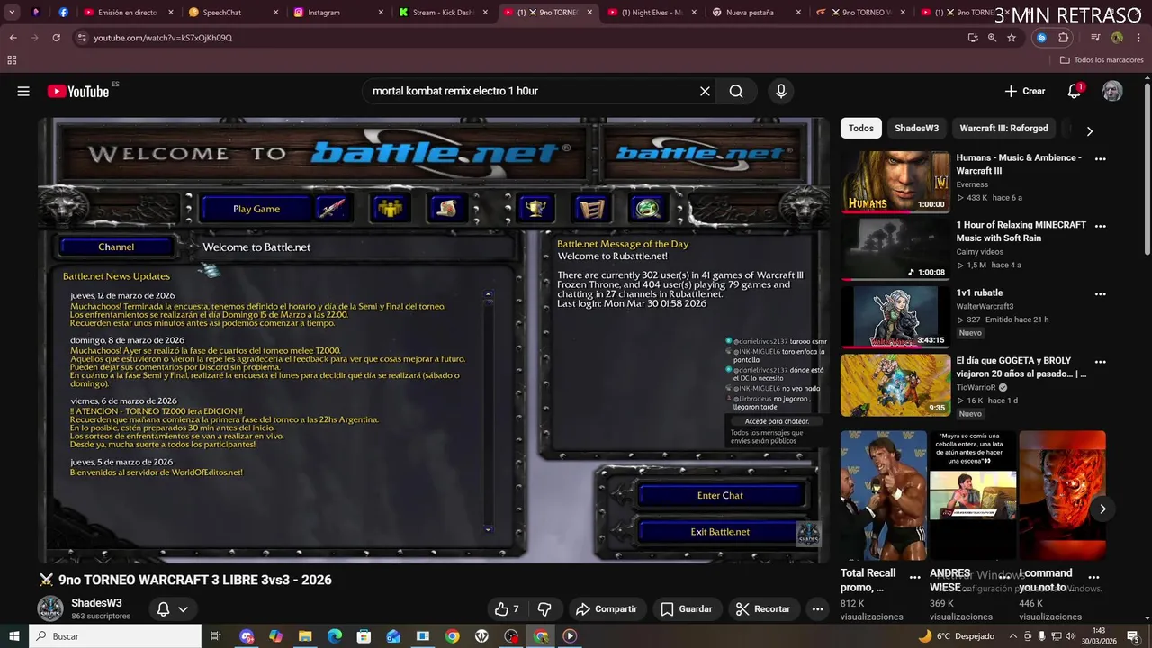Screen dimensions: 1152x648
Task: Open Chrome extensions puzzle icon
Action: click(x=1064, y=38)
